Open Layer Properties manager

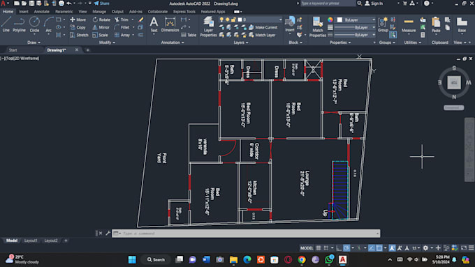point(208,26)
